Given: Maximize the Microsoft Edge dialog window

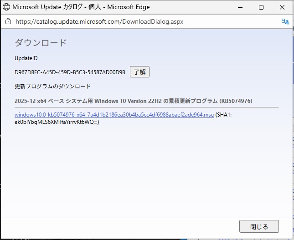Looking at the screenshot, I should [x=261, y=7].
